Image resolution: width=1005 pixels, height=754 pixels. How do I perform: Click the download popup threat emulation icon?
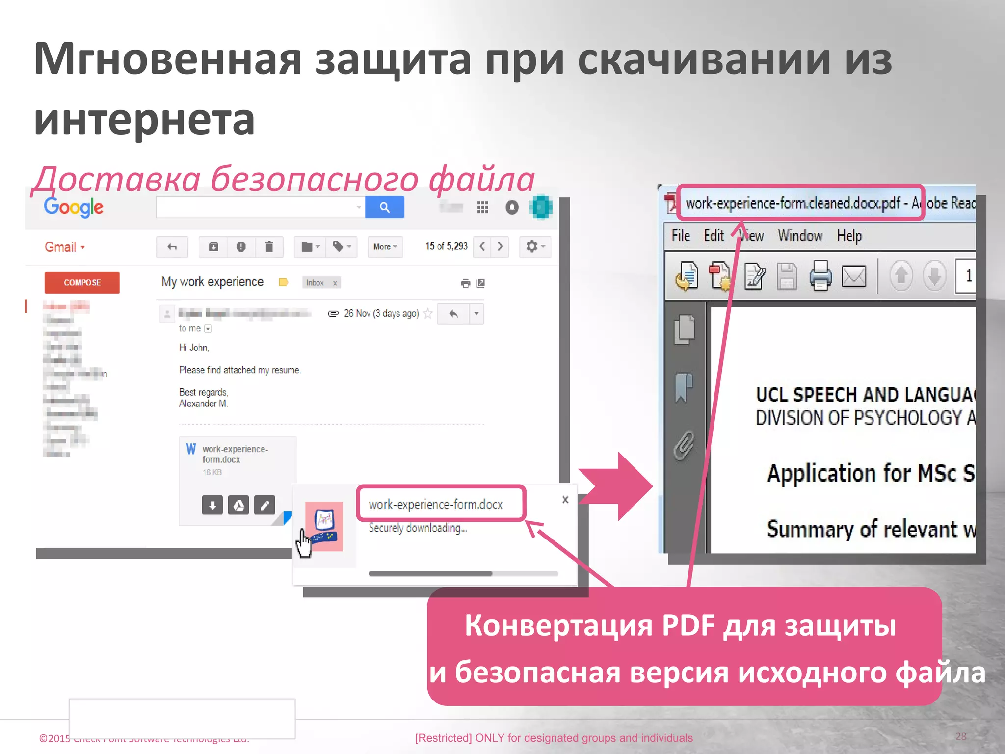324,526
